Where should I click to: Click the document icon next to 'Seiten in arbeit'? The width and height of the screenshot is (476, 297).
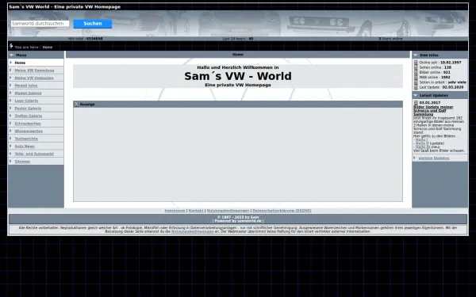416,82
